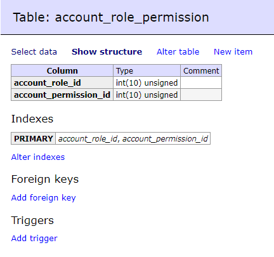Screen dimensions: 274x257
Task: Select the Triggers section heading
Action: click(x=32, y=220)
